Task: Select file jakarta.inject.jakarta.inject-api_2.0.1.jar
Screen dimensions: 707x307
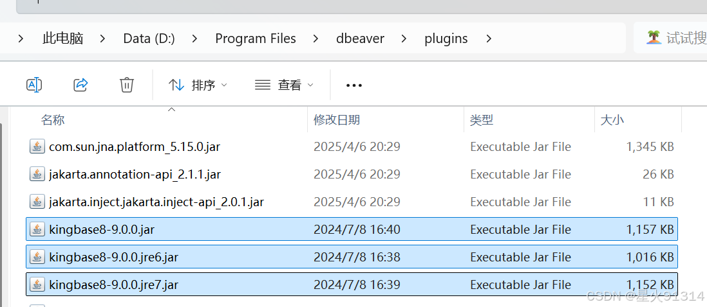Action: [352, 202]
